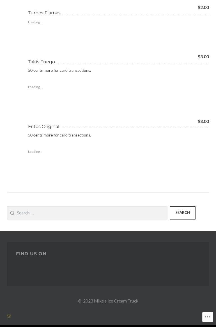216x327 pixels.
Task: Click the empty area under Find Us On
Action: click(108, 272)
